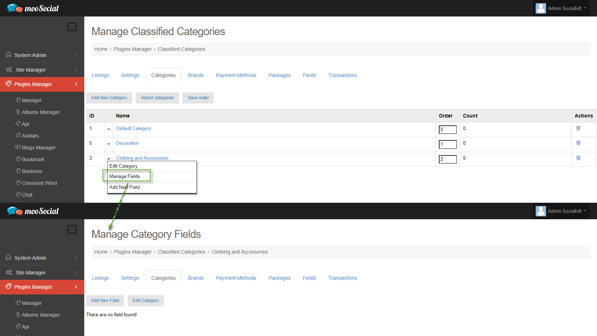Toggle the upper sidebar hamburger menu icon
597x336 pixels.
click(72, 27)
